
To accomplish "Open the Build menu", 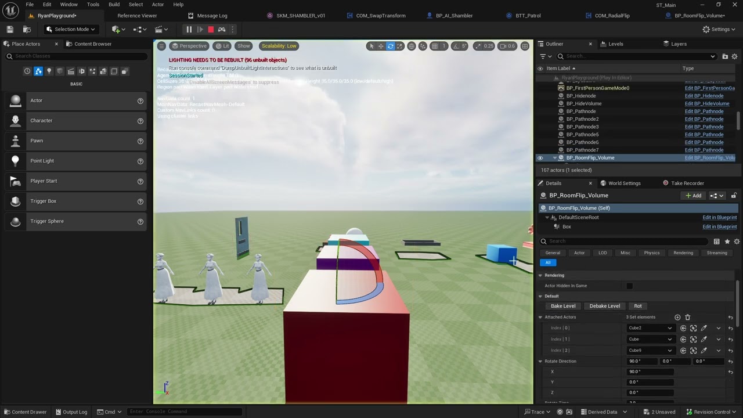I will coord(114,5).
